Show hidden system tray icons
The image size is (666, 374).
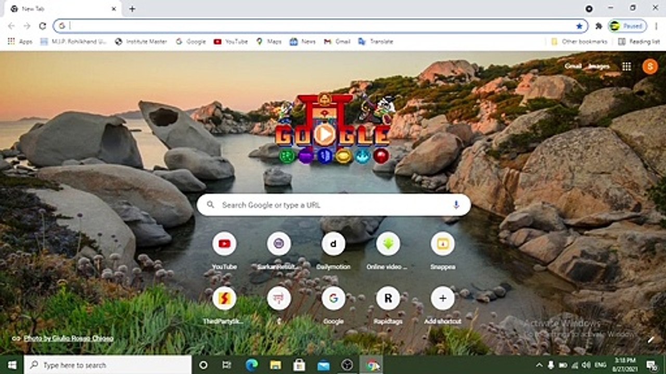pos(539,365)
